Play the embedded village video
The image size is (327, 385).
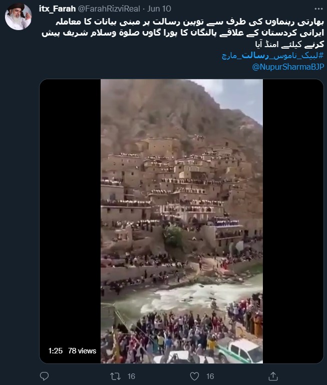[x=182, y=221]
